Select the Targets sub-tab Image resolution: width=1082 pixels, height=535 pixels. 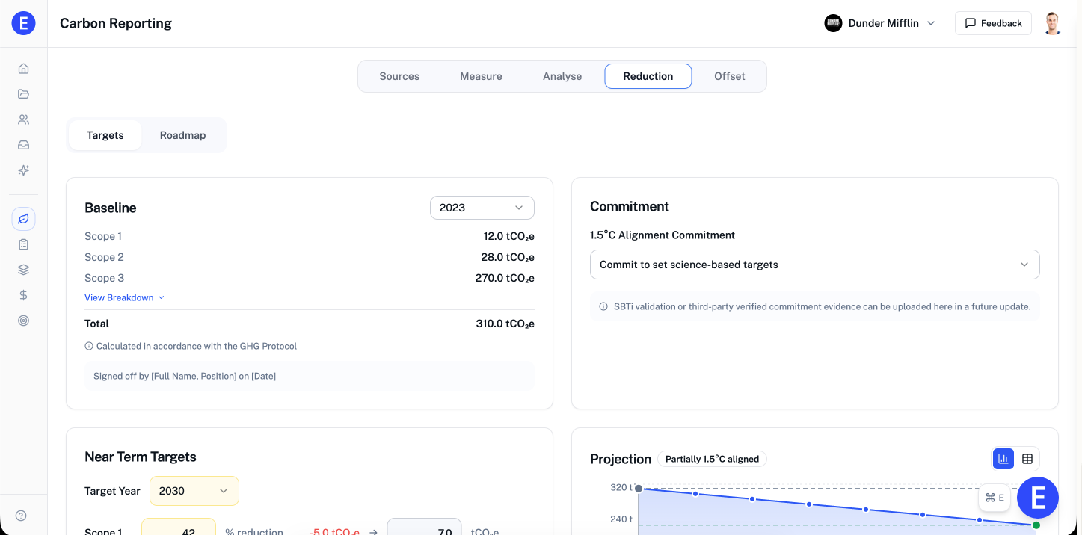tap(105, 135)
